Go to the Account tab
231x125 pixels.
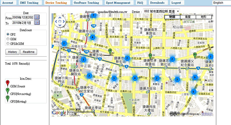8,3
